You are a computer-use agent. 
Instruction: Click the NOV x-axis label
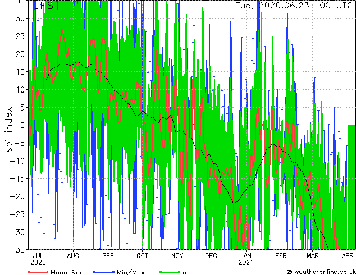[177, 256]
